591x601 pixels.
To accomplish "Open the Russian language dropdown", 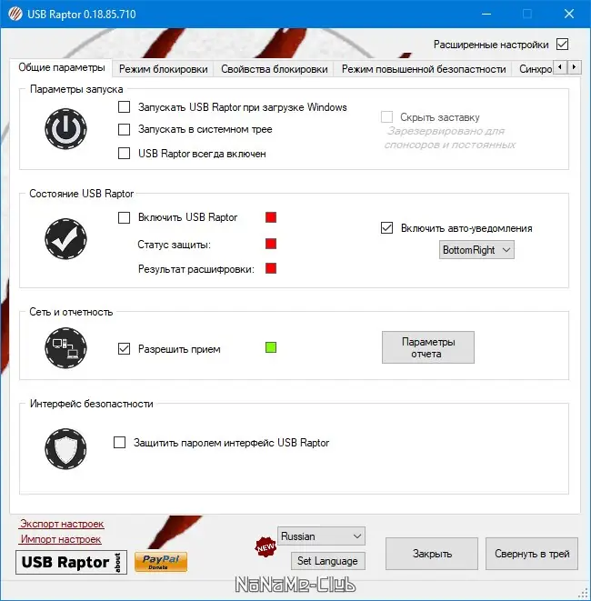I will pyautogui.click(x=321, y=536).
